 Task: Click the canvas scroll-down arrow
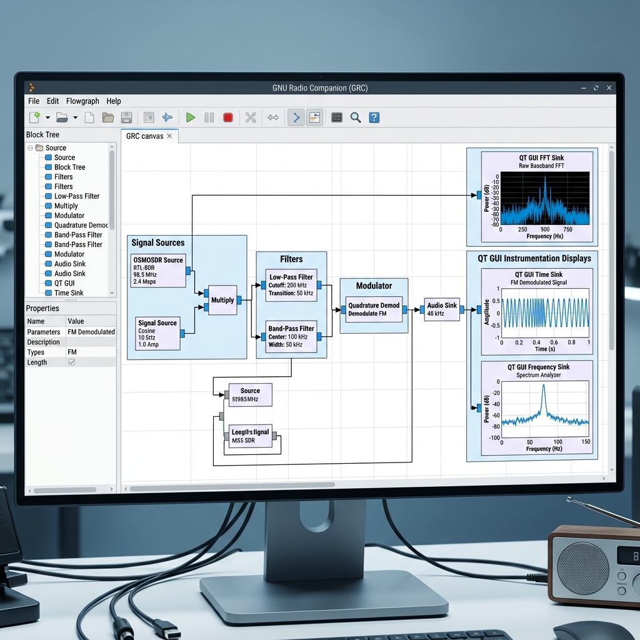pos(611,470)
